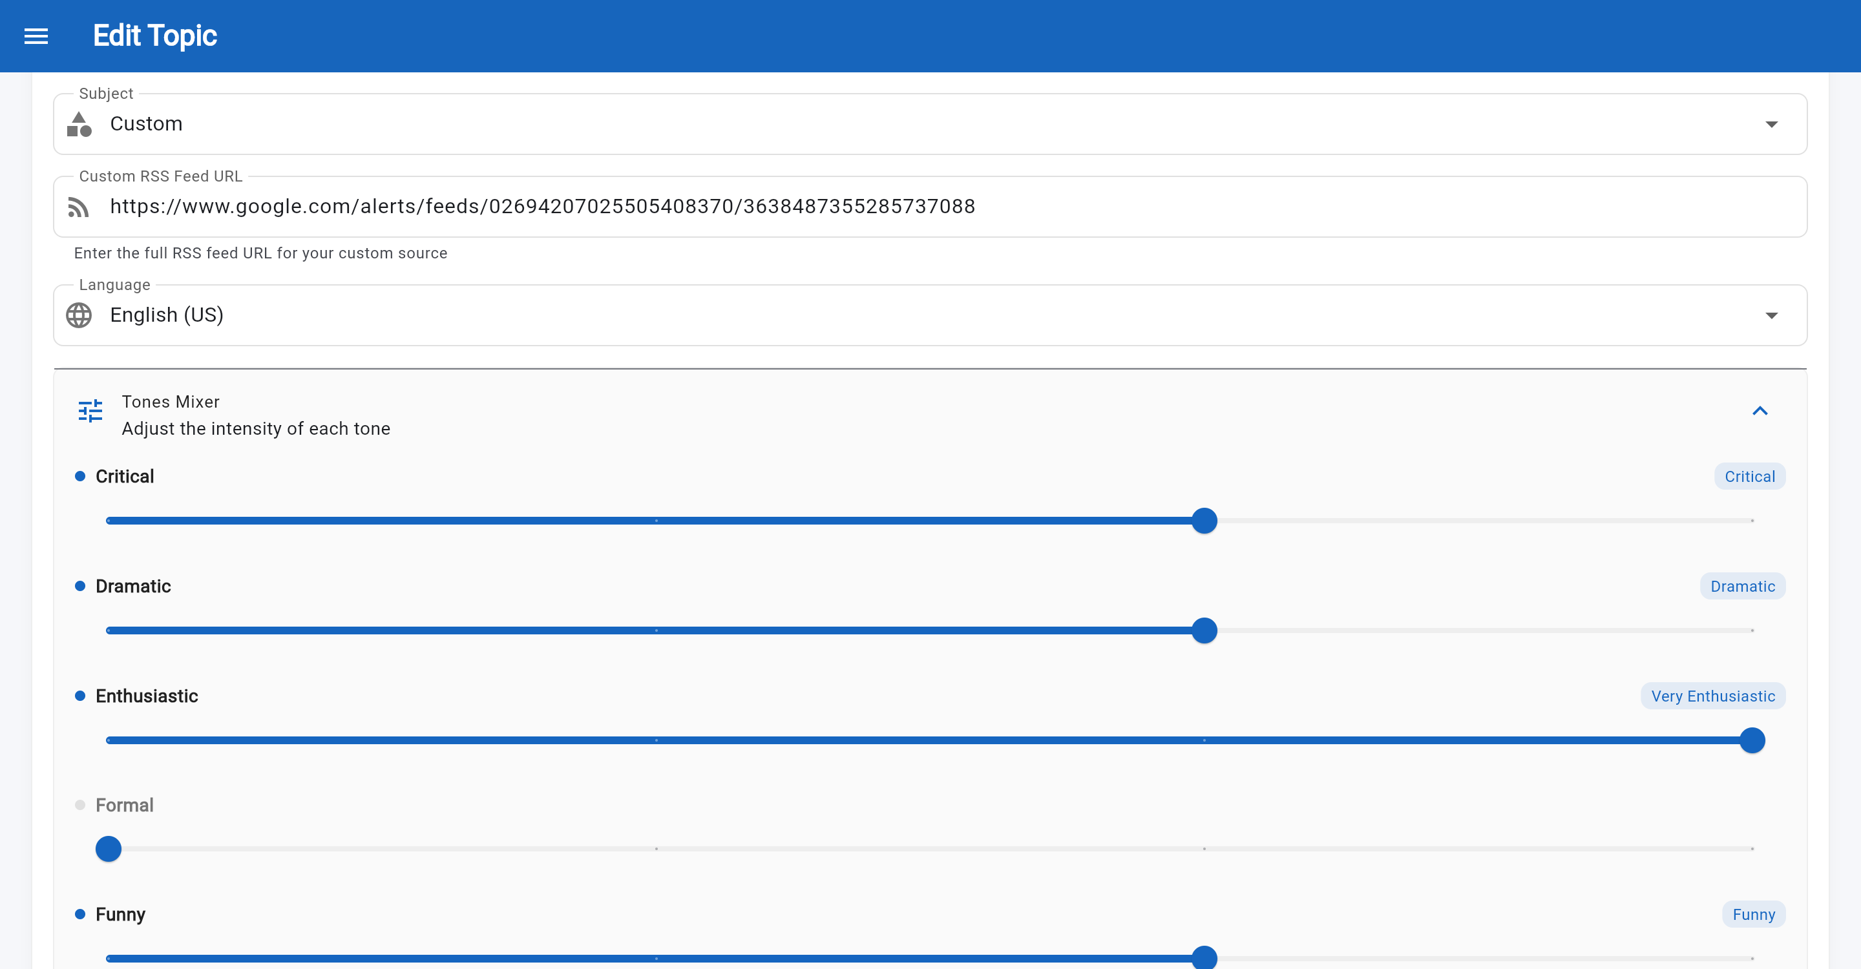Click the Funny slider handle
Screen dimensions: 1861x969
point(1204,958)
